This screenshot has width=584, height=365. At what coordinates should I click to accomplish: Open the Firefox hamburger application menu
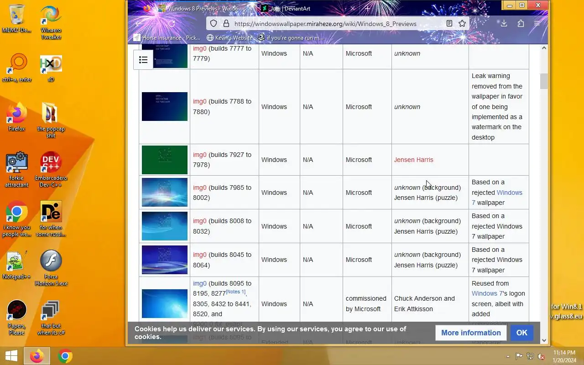point(537,23)
